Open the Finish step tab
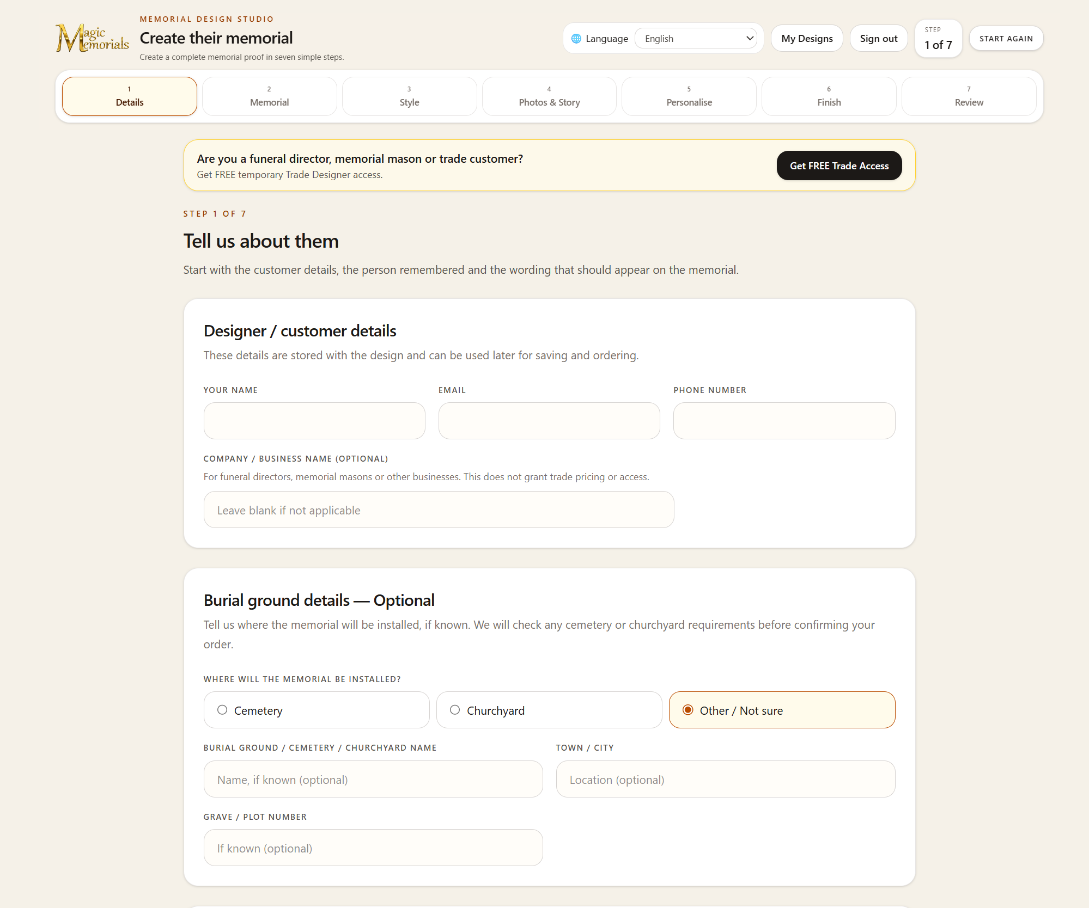Viewport: 1089px width, 908px height. click(829, 96)
